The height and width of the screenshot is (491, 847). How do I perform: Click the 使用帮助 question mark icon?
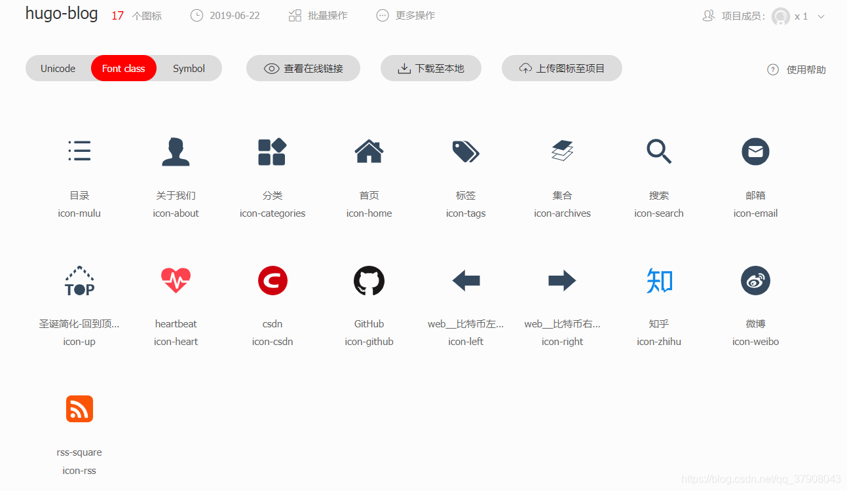pyautogui.click(x=773, y=69)
